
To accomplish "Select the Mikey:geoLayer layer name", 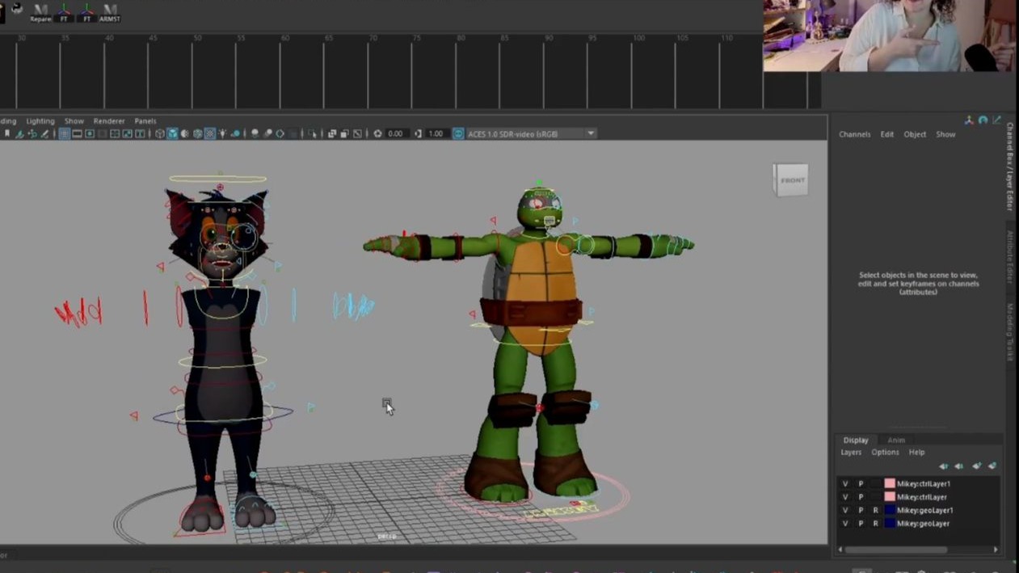I will tap(923, 524).
